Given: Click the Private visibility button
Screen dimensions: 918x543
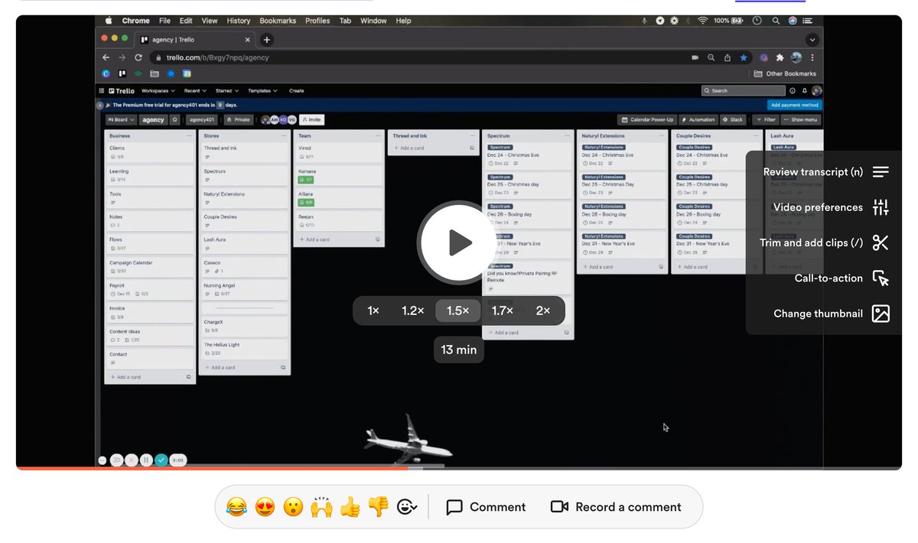Looking at the screenshot, I should click(x=238, y=119).
